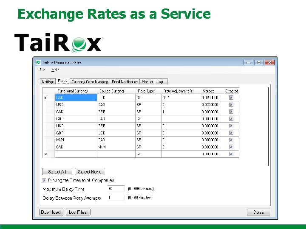Click the Delay Between Retry Attempts field
This screenshot has width=306, height=229.
point(116,198)
